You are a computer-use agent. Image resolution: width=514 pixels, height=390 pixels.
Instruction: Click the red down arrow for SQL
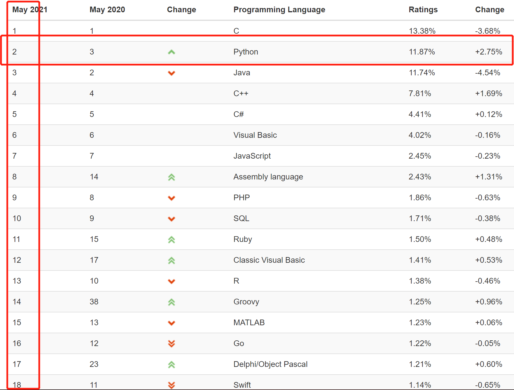coord(171,219)
